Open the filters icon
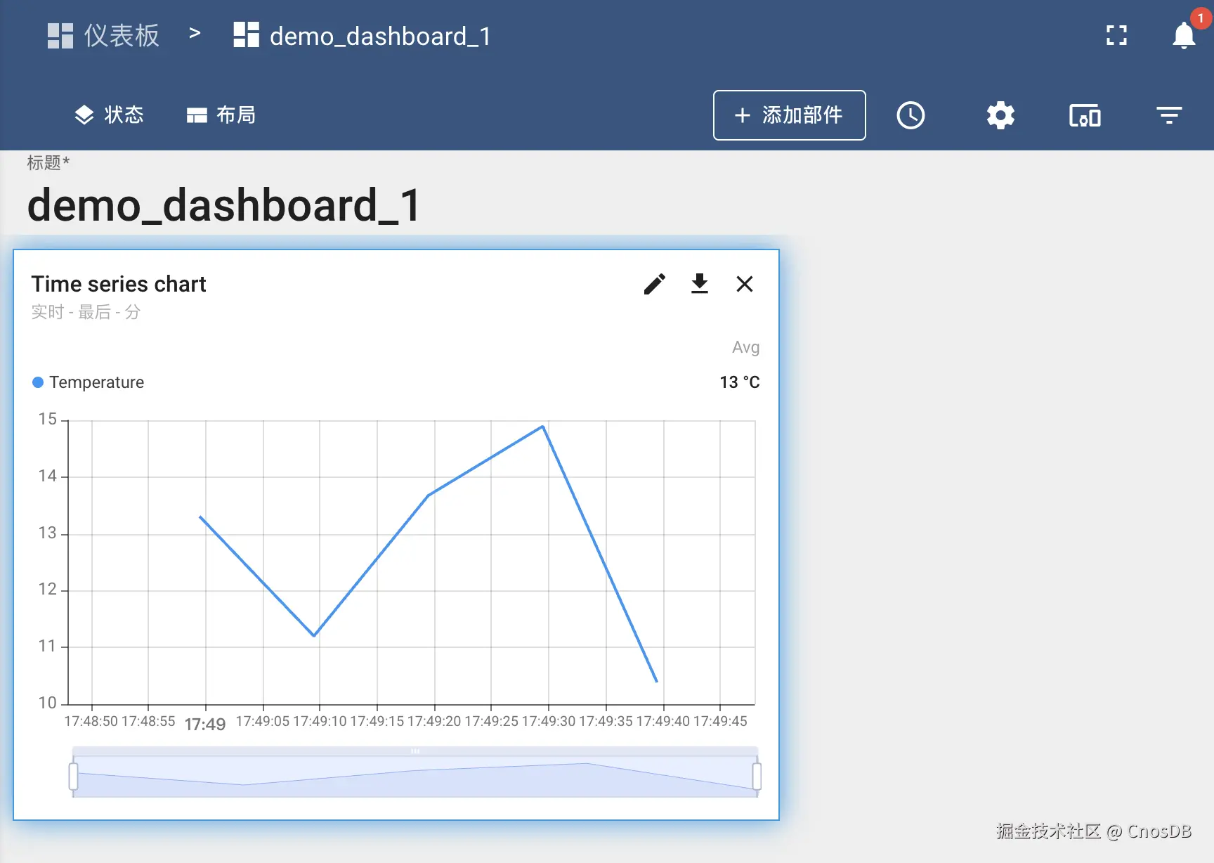Viewport: 1214px width, 863px height. pos(1169,115)
